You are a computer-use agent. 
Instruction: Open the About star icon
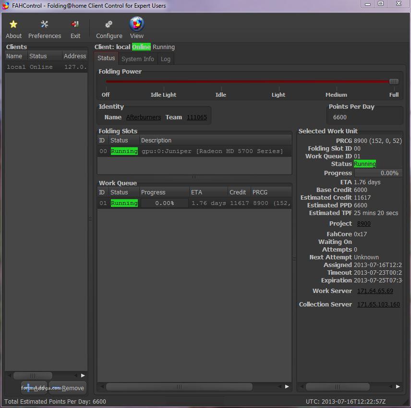click(x=13, y=25)
